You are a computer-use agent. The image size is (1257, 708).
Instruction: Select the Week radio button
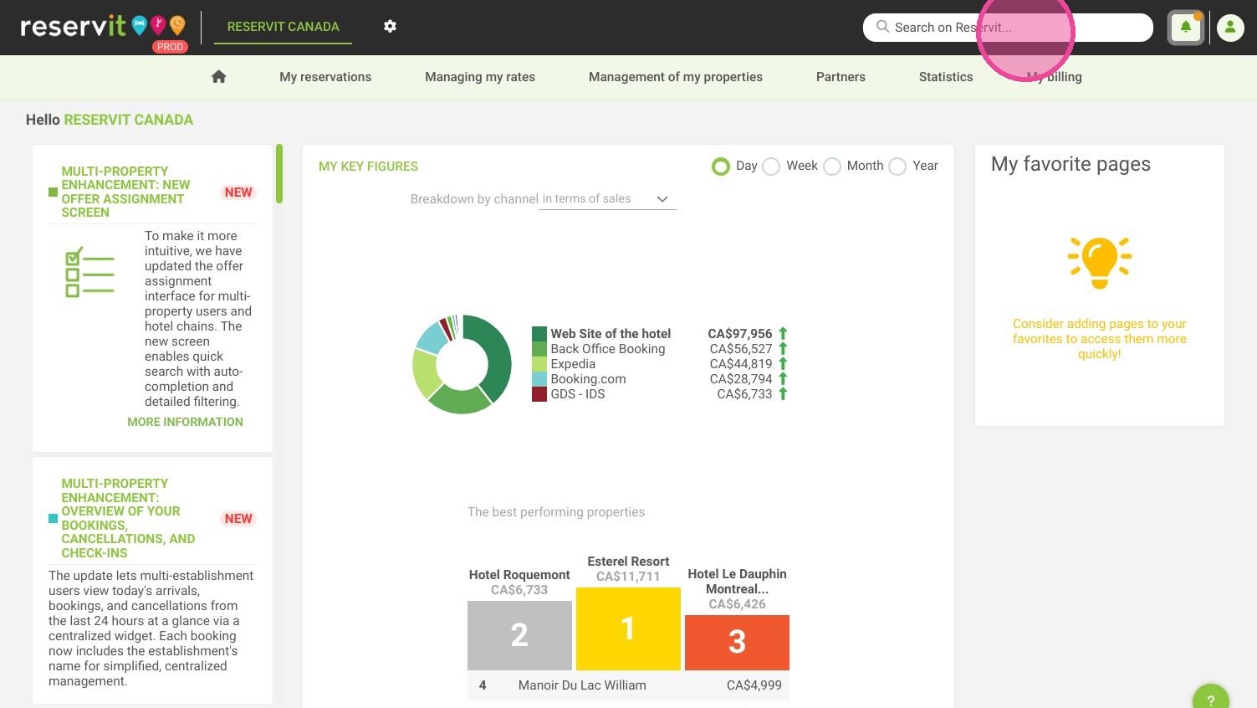click(771, 167)
